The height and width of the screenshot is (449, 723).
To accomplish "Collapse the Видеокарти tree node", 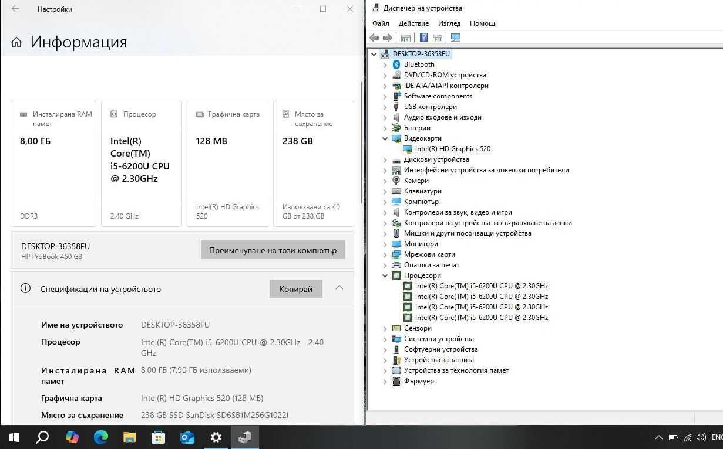I will click(x=385, y=138).
